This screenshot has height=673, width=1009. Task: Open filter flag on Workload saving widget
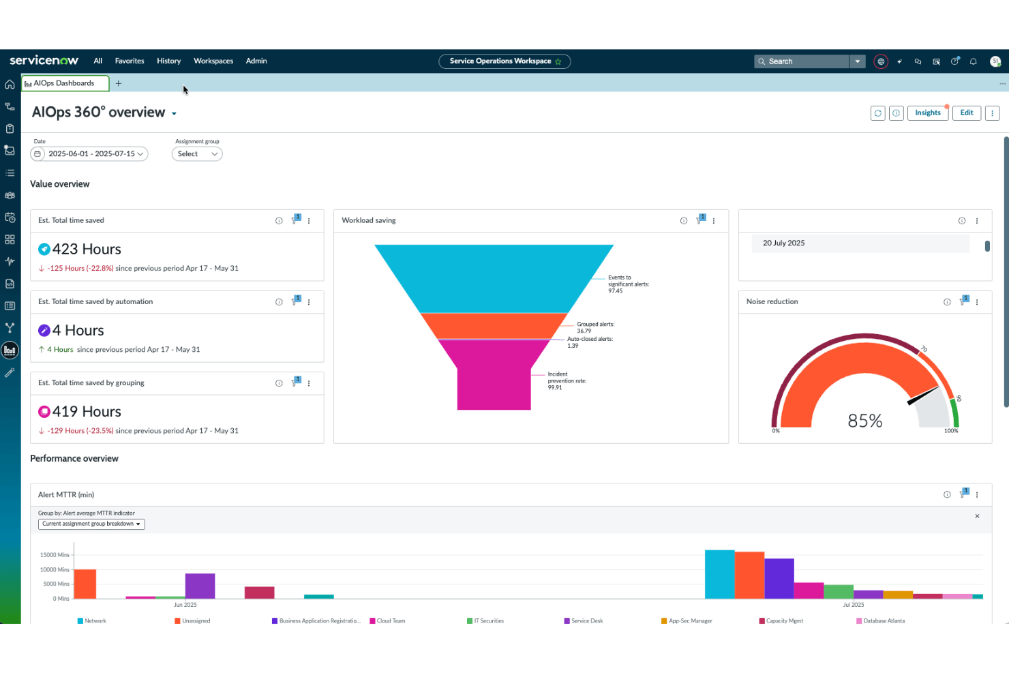point(701,220)
